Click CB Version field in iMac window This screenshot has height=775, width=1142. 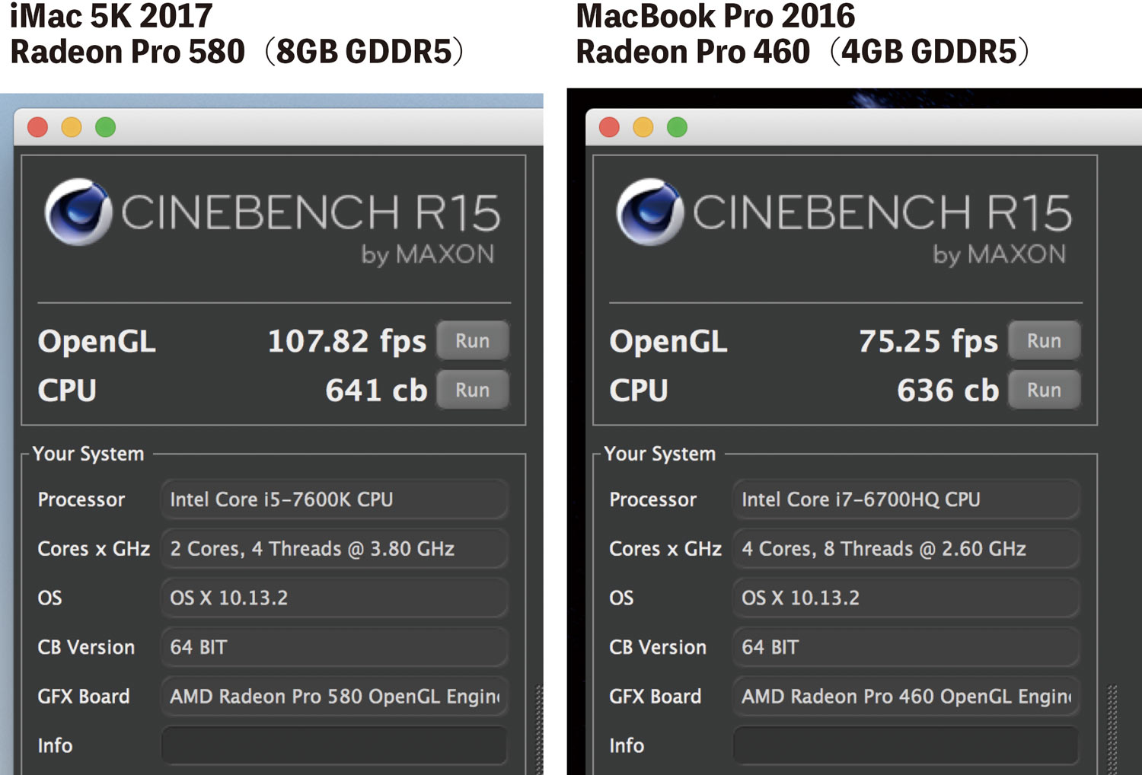334,647
